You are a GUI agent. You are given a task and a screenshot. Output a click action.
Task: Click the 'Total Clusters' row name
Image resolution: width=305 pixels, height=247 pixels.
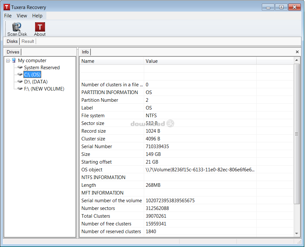click(x=96, y=216)
